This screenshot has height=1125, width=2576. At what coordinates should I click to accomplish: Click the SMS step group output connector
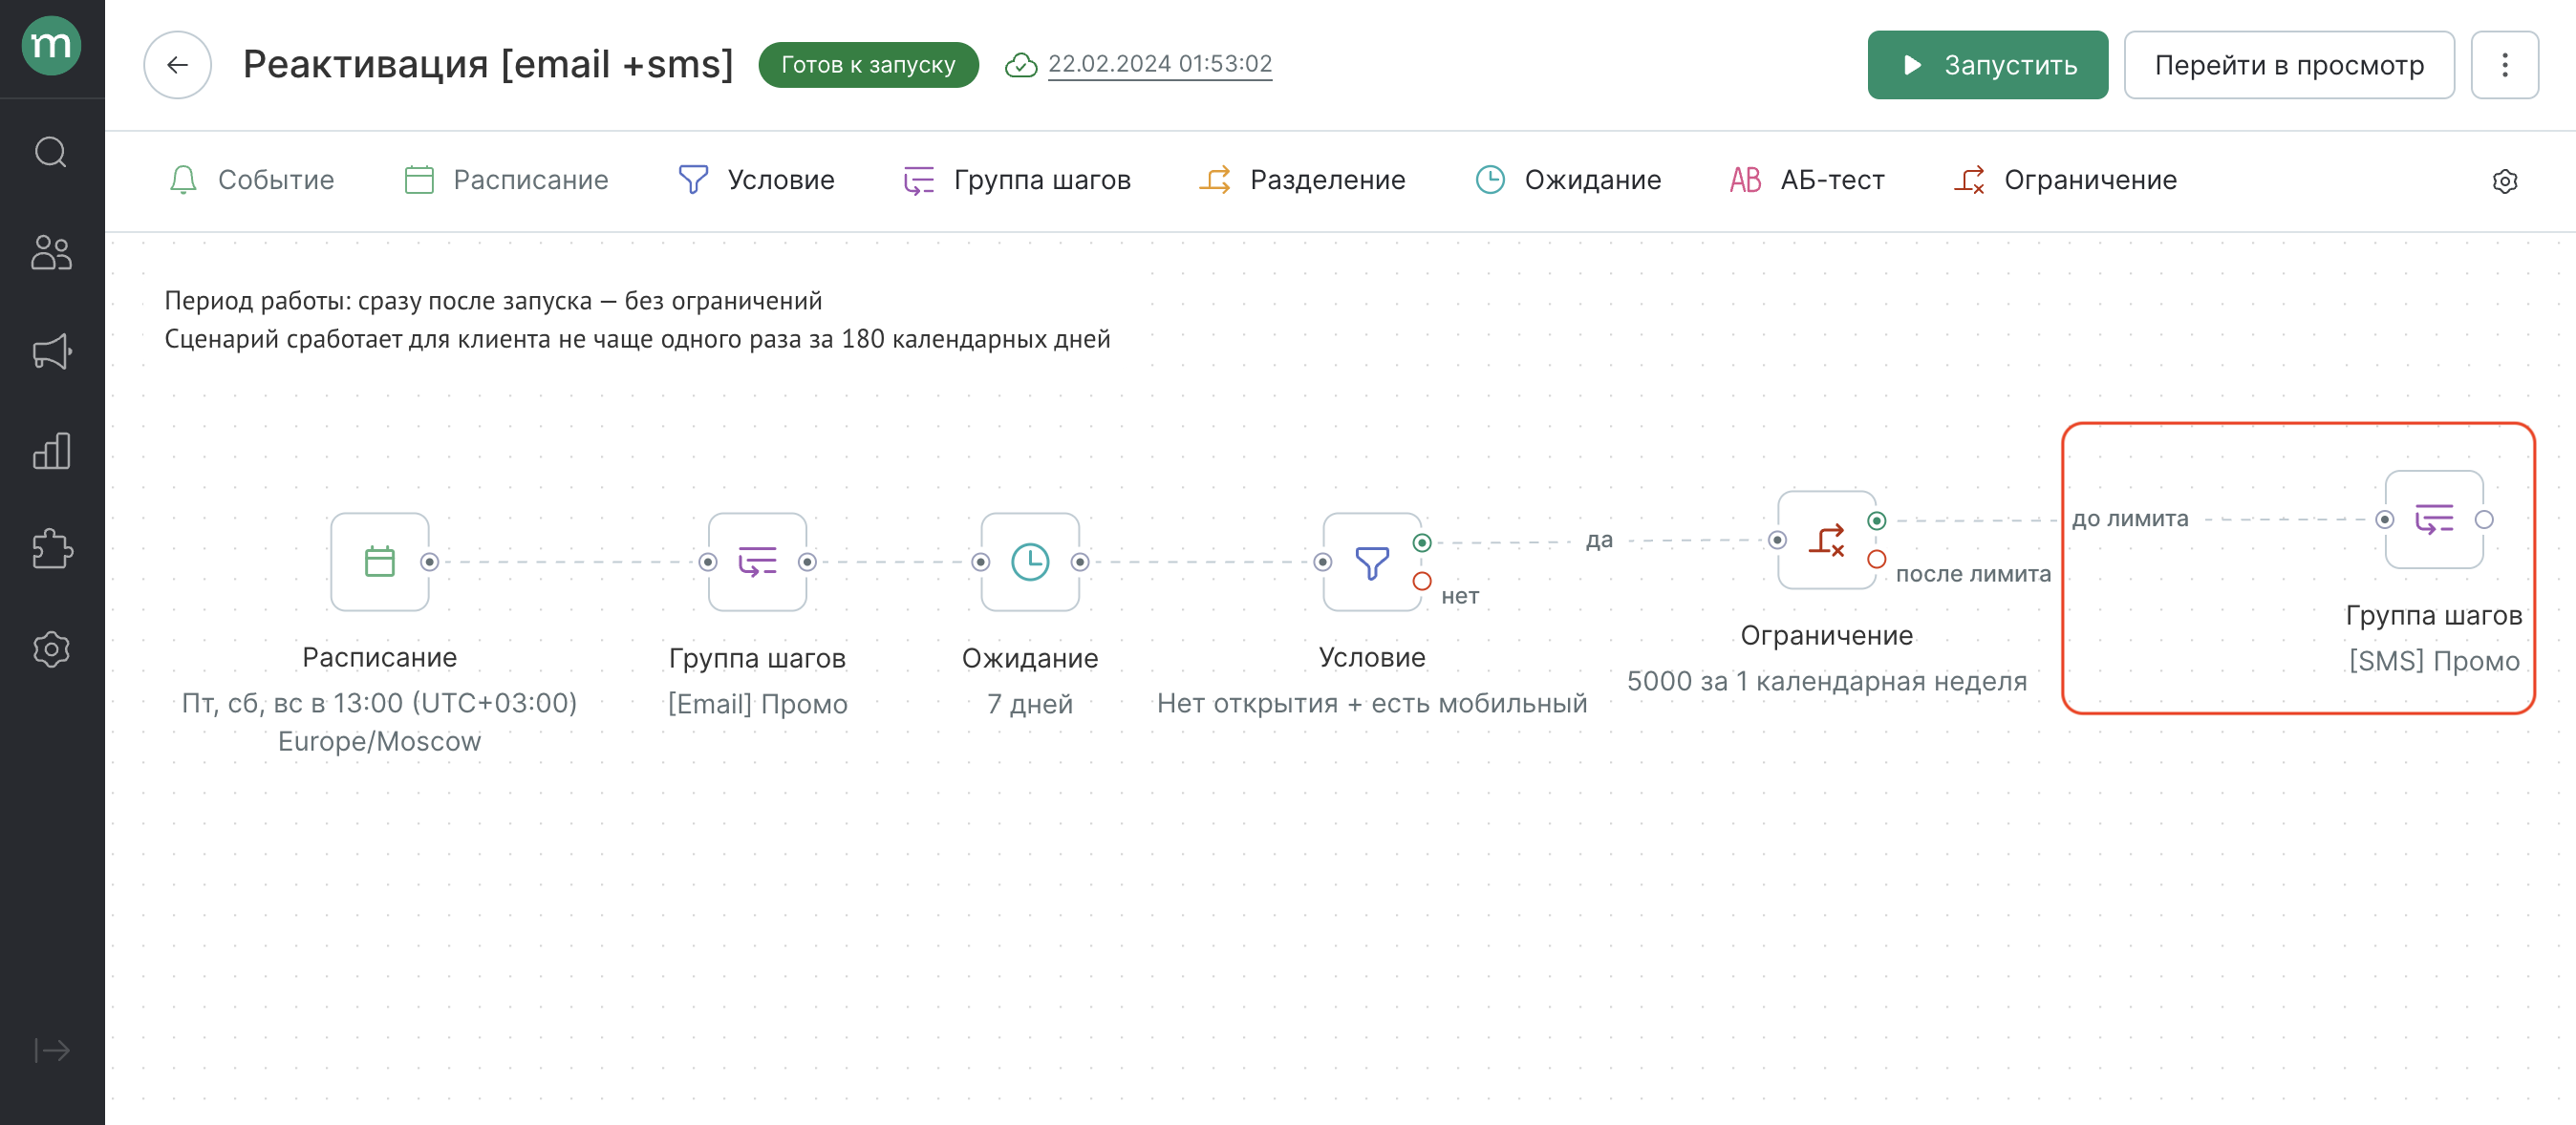[x=2484, y=520]
